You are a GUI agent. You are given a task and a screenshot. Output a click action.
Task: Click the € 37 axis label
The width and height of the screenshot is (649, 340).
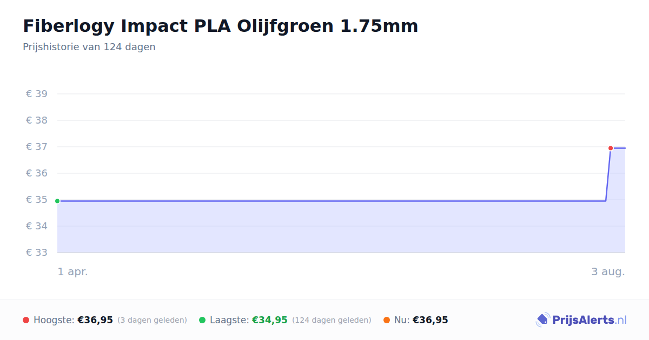pos(37,147)
